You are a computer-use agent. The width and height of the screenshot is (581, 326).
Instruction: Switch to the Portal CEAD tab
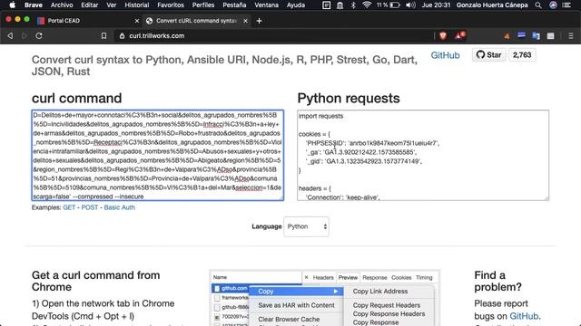88,21
